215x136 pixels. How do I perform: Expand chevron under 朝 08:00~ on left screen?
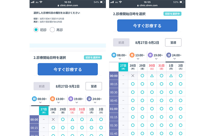pyautogui.click(x=40, y=102)
